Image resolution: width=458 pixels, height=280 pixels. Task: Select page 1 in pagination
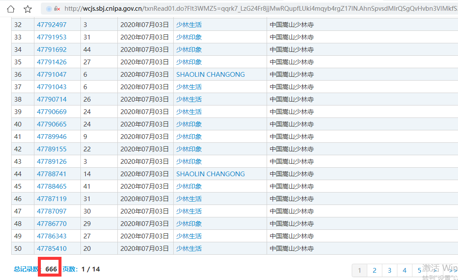360,270
